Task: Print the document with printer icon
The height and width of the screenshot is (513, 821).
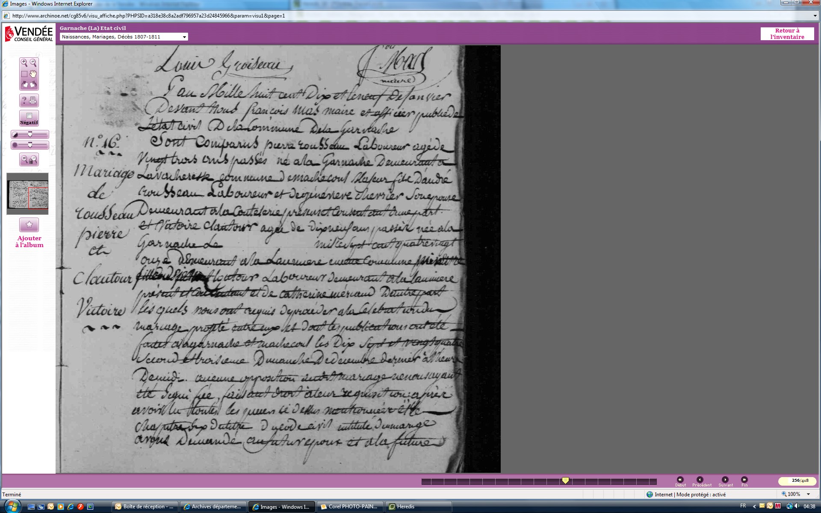Action: 33,100
